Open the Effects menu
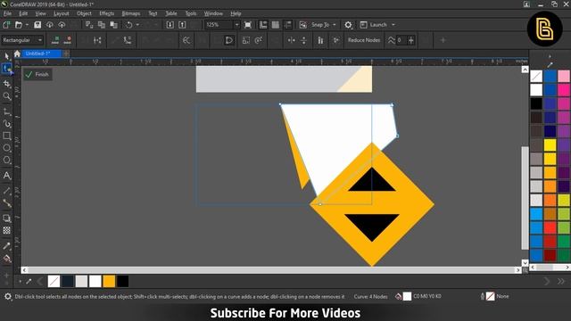This screenshot has height=321, width=571. 107,13
